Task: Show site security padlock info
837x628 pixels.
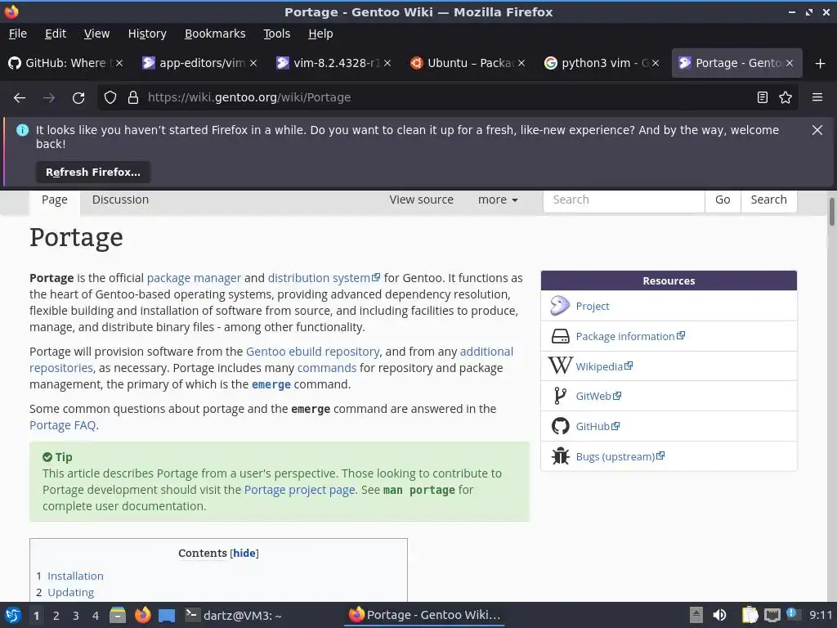Action: point(133,98)
